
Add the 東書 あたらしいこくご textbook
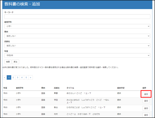coord(146,94)
